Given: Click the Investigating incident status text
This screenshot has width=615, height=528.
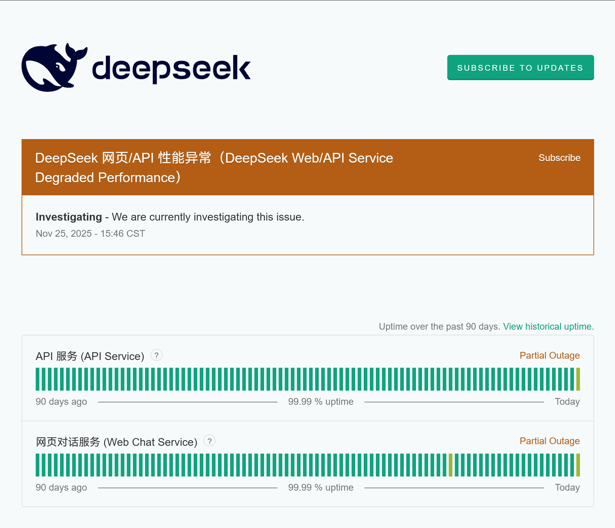Looking at the screenshot, I should coord(69,217).
